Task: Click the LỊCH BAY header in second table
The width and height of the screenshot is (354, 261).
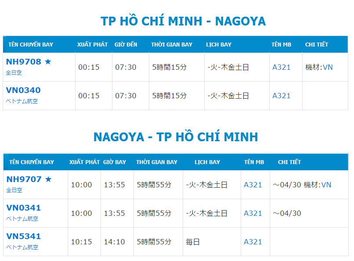Action: click(207, 162)
